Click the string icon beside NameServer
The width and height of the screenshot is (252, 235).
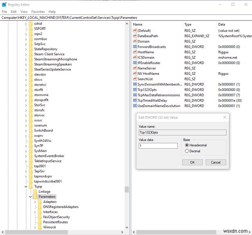tap(135, 68)
